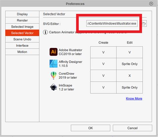Click the Edit column header

(130, 43)
